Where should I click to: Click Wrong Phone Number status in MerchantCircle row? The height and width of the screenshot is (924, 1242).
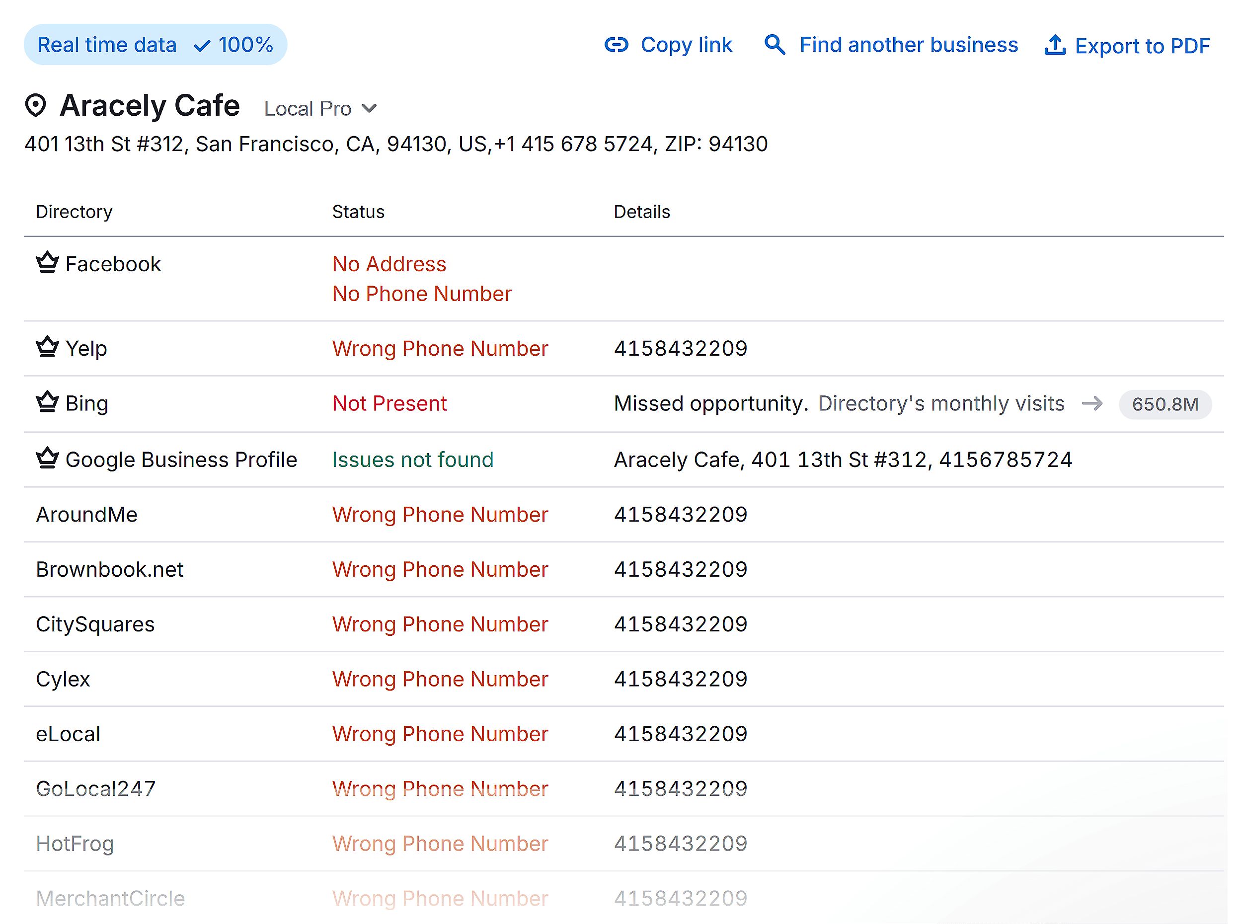(x=440, y=898)
